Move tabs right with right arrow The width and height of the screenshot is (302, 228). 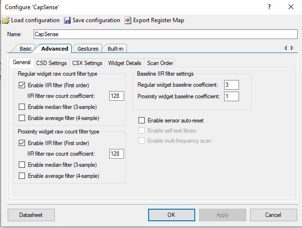click(x=292, y=48)
